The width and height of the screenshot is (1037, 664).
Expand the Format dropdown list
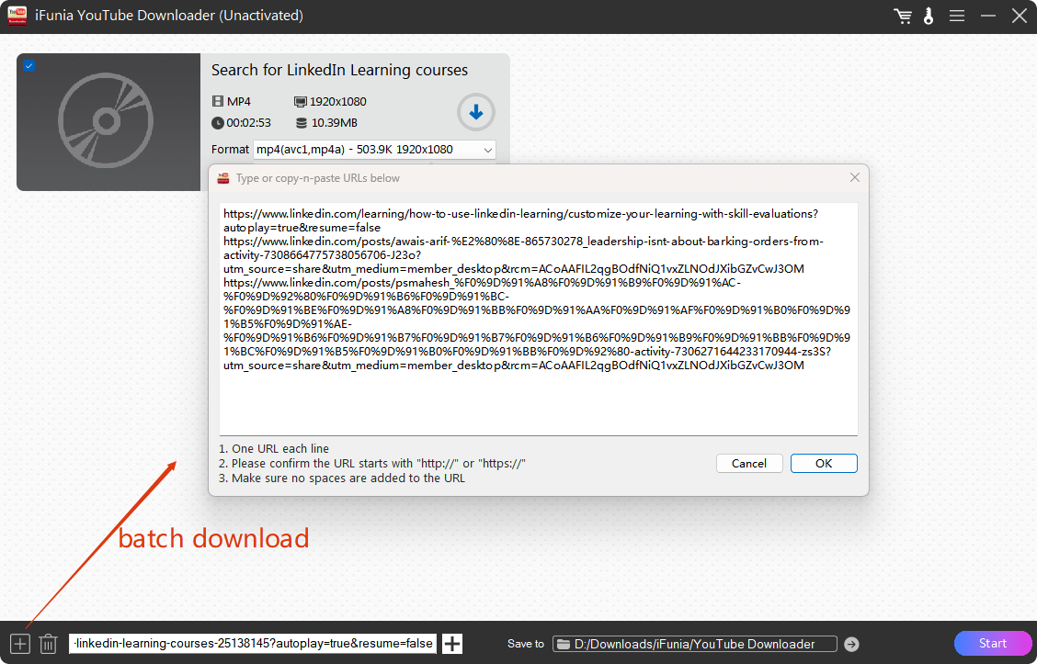(487, 150)
